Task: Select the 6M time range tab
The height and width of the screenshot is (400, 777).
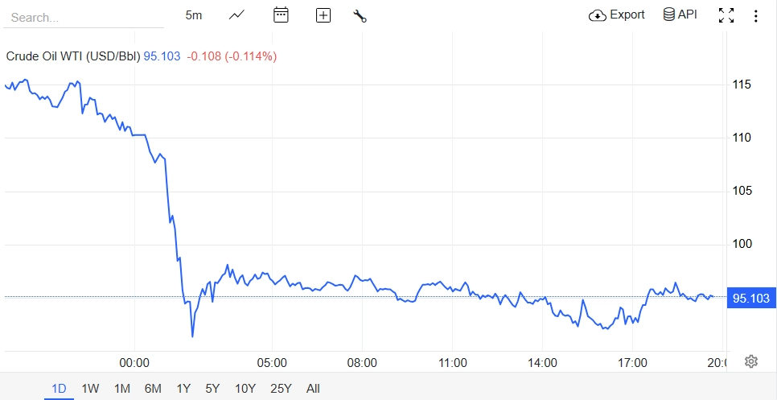Action: click(153, 389)
